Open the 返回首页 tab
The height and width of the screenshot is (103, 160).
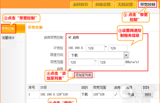(81, 5)
